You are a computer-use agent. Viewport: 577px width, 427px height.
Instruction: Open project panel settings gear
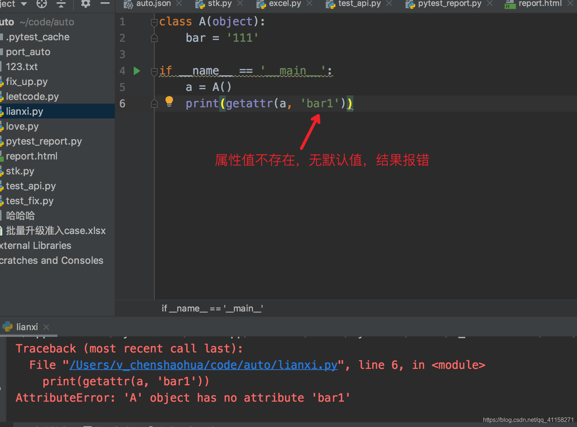[x=86, y=4]
